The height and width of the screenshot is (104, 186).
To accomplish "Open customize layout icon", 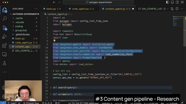I will (182, 2).
